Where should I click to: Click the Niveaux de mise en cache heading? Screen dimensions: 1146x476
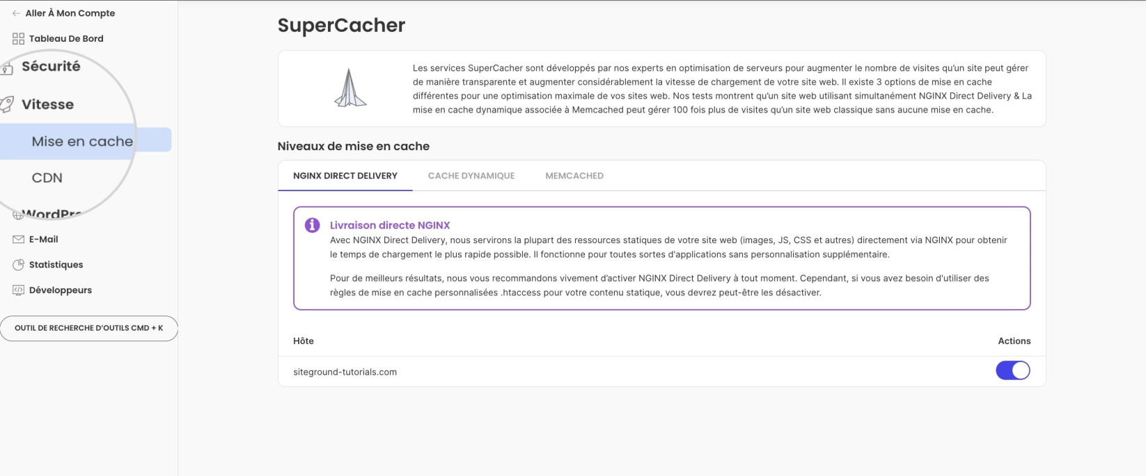click(x=354, y=147)
